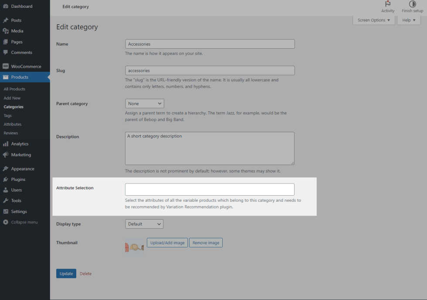Open the WooCommerce menu

[x=25, y=66]
